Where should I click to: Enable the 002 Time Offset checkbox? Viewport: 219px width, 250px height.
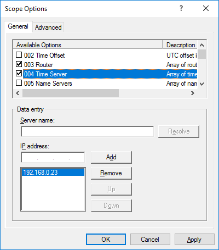[19, 55]
